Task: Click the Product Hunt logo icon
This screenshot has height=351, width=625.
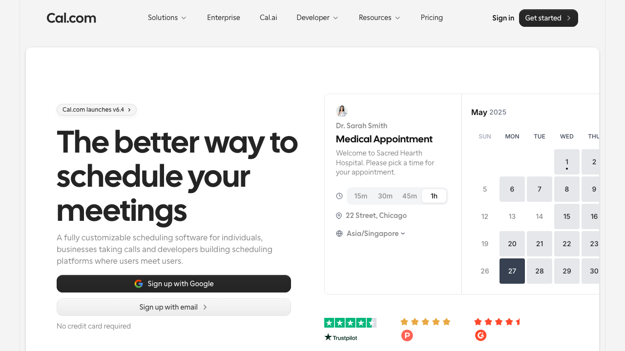Action: (x=407, y=335)
